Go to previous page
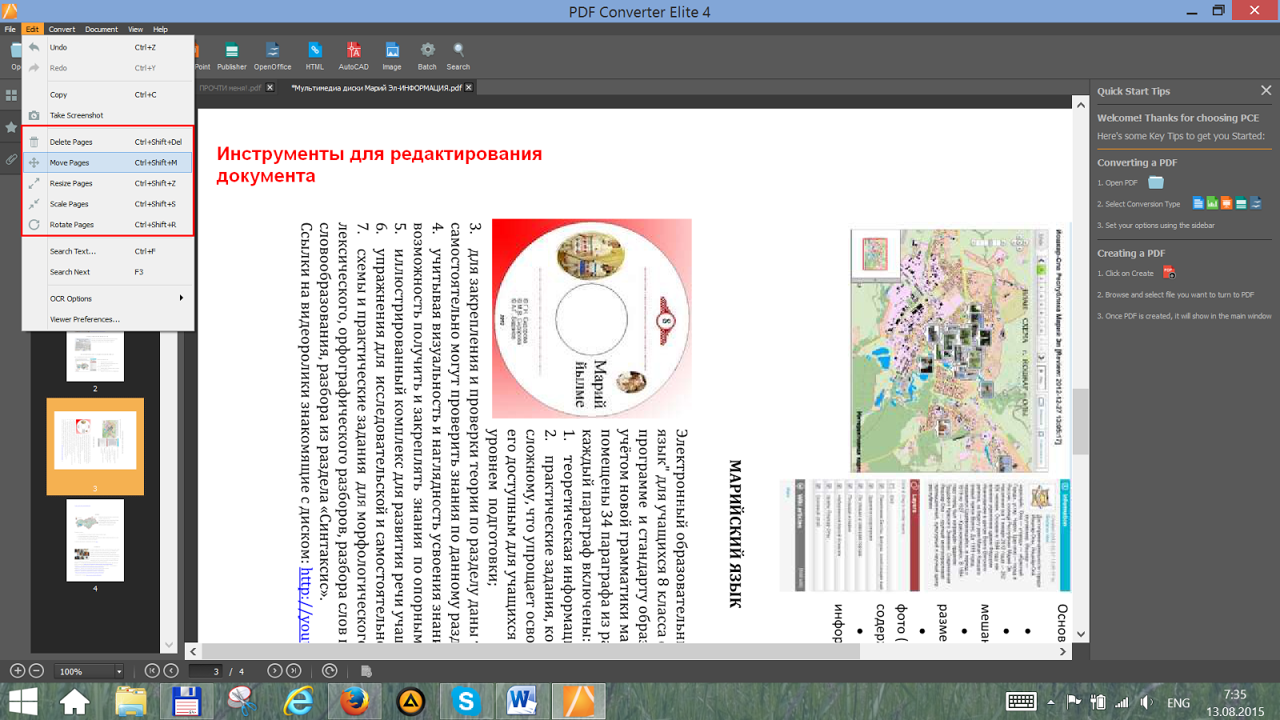Screen dimensions: 1280x720 171,670
